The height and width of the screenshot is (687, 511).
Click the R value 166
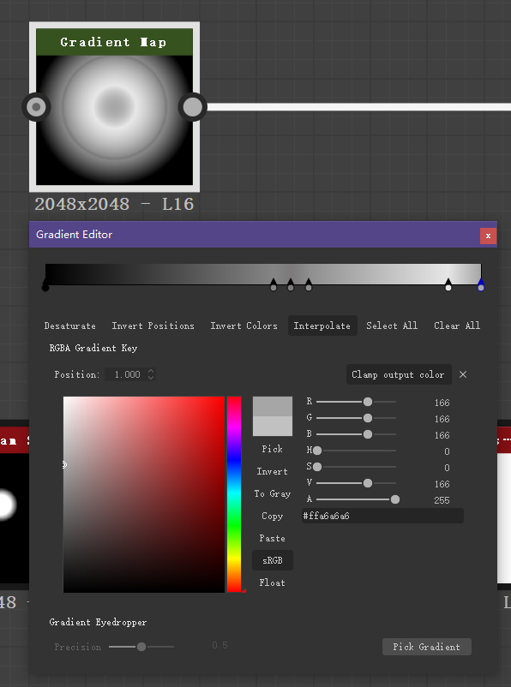tap(442, 403)
